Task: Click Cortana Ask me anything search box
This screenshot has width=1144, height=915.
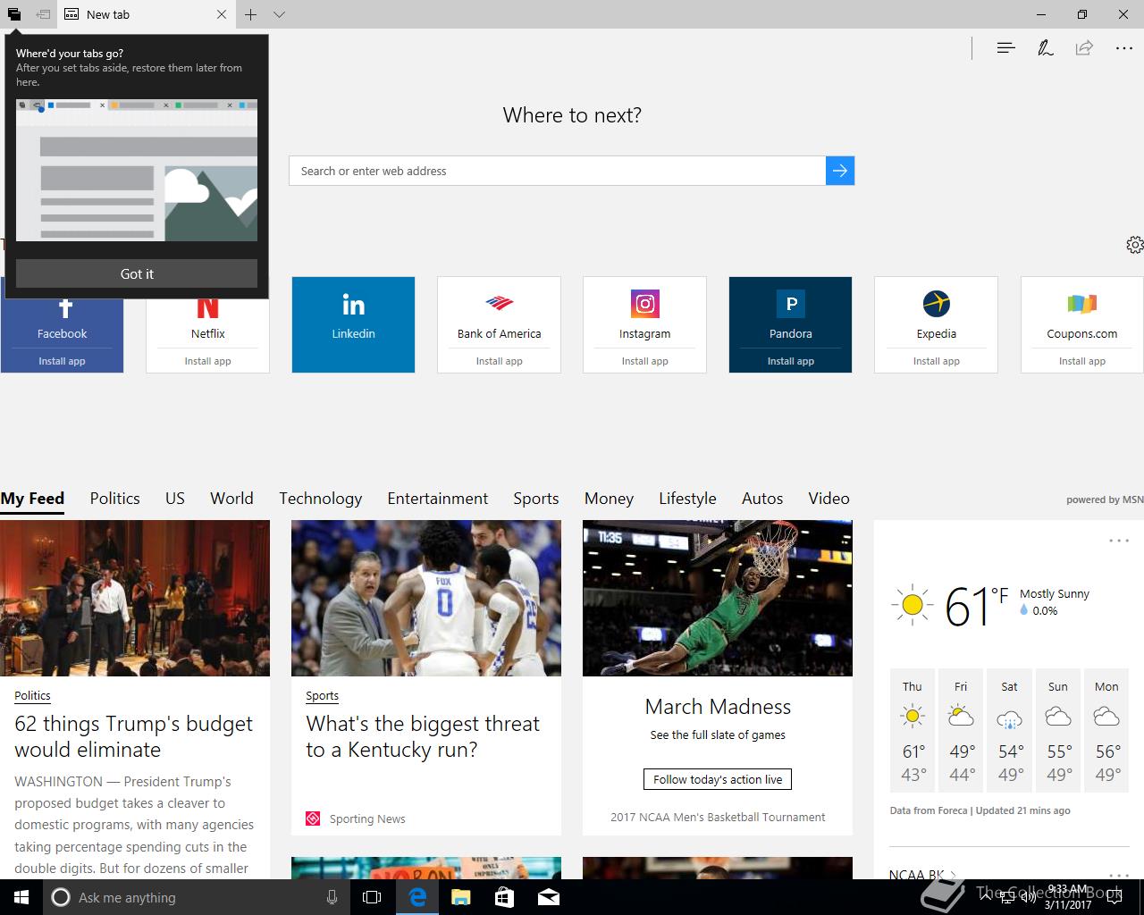Action: coord(195,897)
